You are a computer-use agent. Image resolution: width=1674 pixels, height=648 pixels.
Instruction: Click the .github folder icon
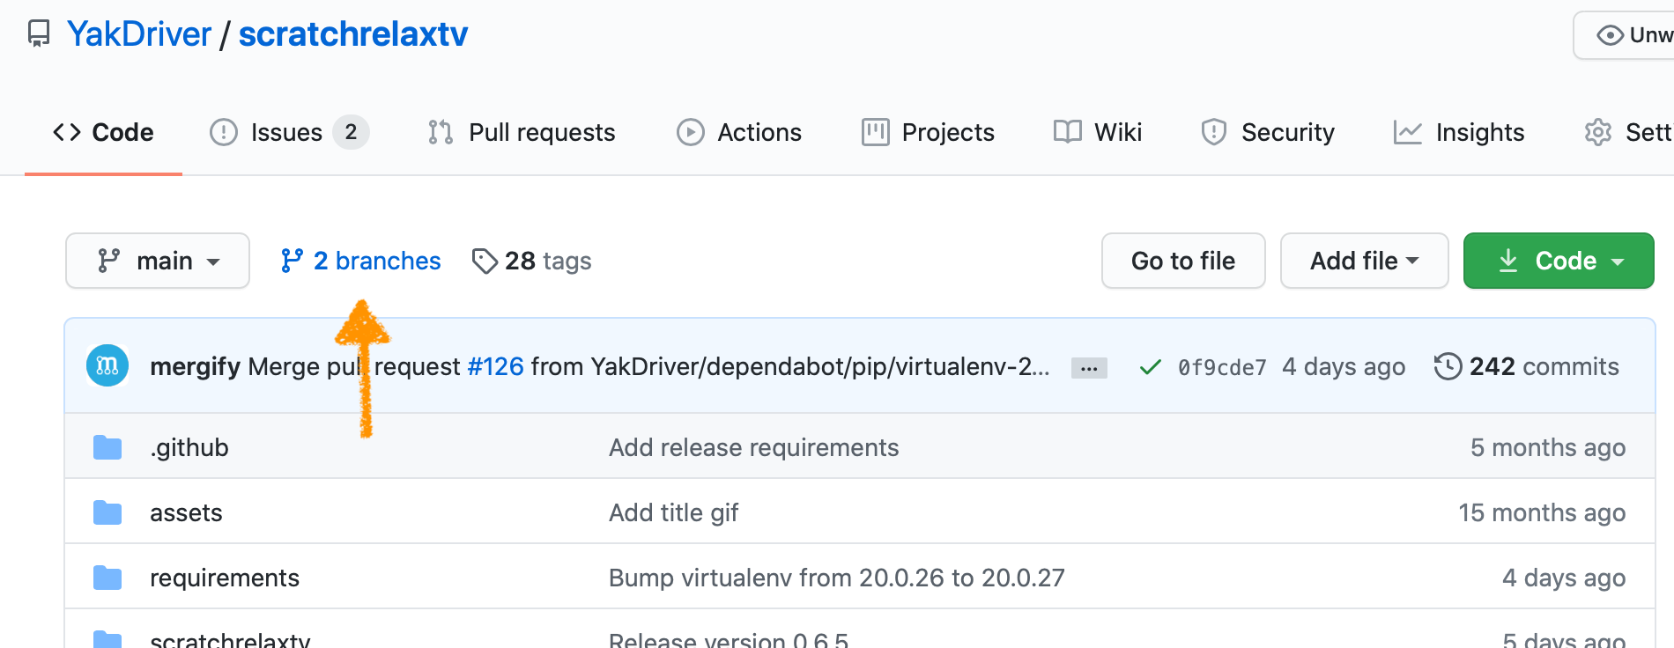(107, 447)
